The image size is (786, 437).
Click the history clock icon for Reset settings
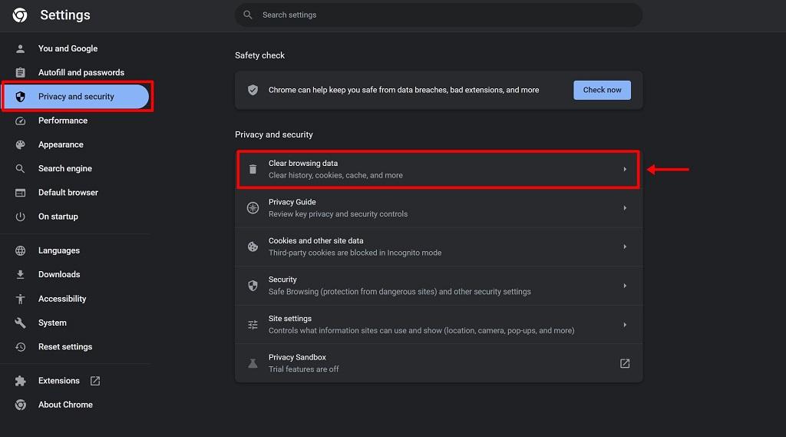click(x=20, y=346)
